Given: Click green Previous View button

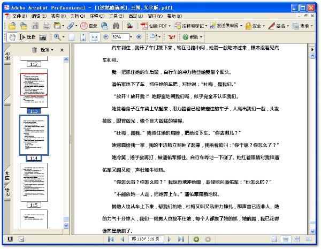Looking at the screenshot, I should tap(196, 239).
